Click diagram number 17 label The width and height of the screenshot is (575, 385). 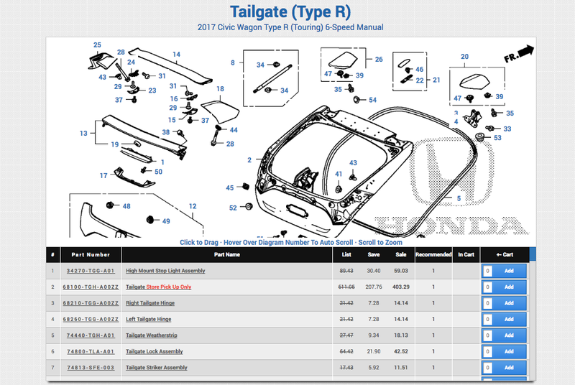click(103, 176)
